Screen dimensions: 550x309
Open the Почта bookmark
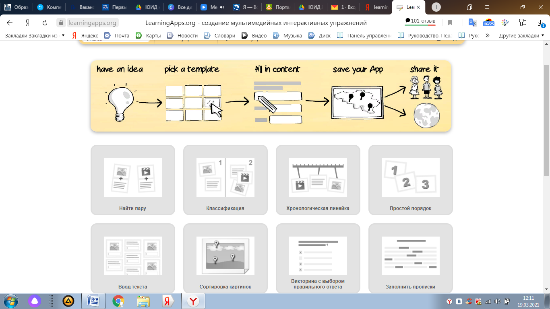[117, 35]
